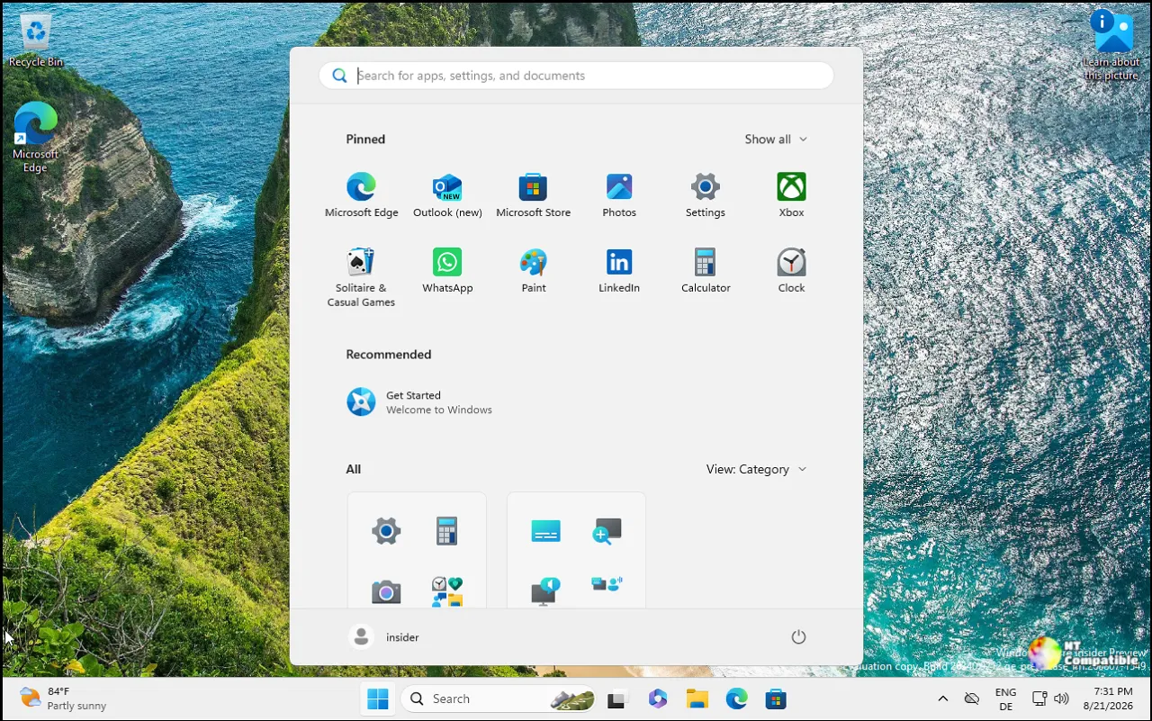The width and height of the screenshot is (1152, 721).
Task: Open Get Started recommended item
Action: pos(419,402)
